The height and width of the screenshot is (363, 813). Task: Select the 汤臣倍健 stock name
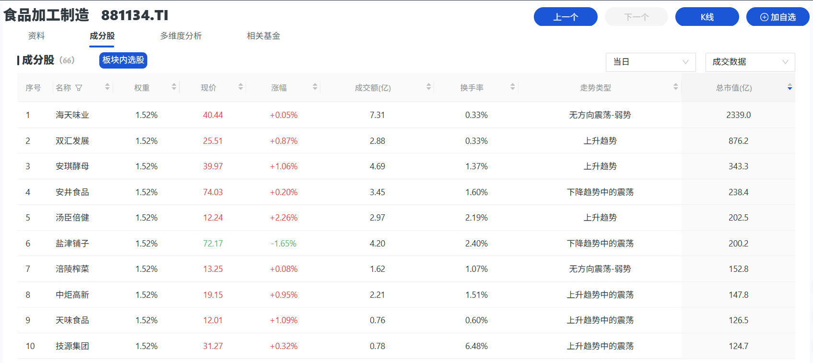click(72, 218)
